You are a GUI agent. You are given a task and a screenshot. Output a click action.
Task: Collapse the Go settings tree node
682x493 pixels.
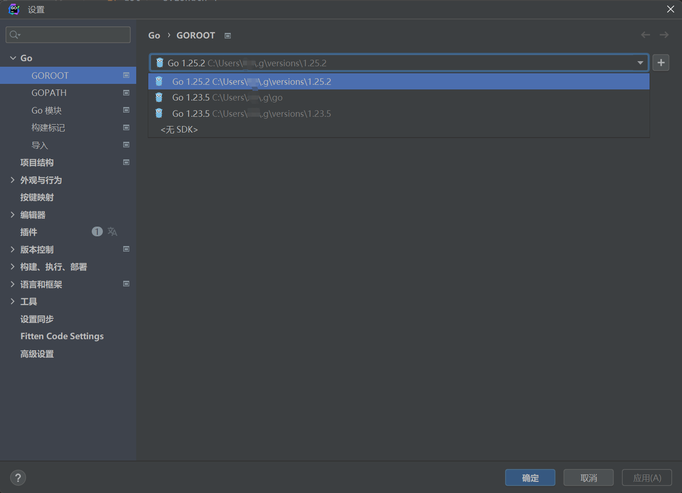(x=13, y=58)
